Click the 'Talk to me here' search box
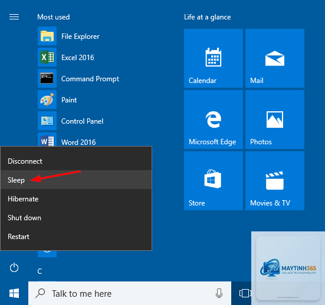The height and width of the screenshot is (305, 325). [x=130, y=293]
